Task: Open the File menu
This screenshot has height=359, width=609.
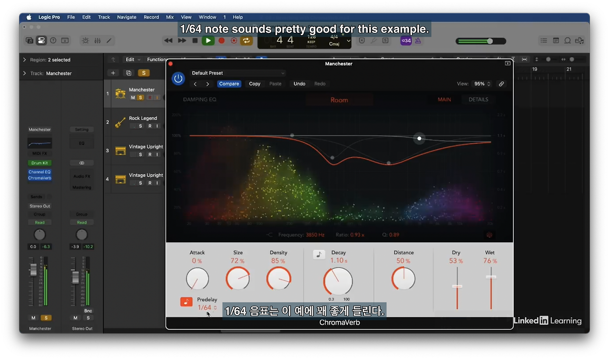Action: (x=71, y=17)
